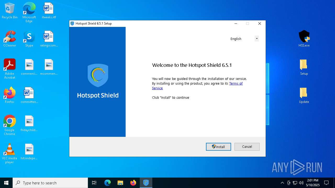Select the recommen... image file icon
335x188 pixels.
point(49,67)
